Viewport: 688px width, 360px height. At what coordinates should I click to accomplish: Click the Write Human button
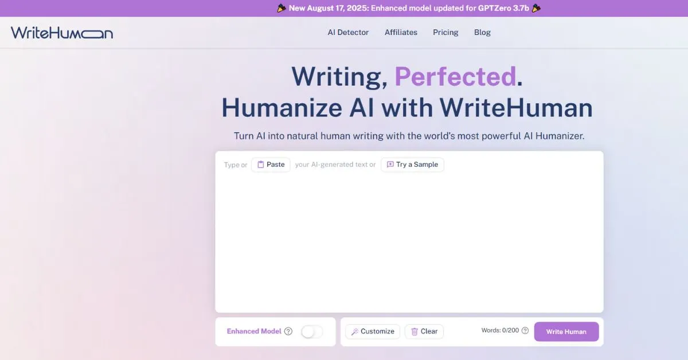coord(566,332)
